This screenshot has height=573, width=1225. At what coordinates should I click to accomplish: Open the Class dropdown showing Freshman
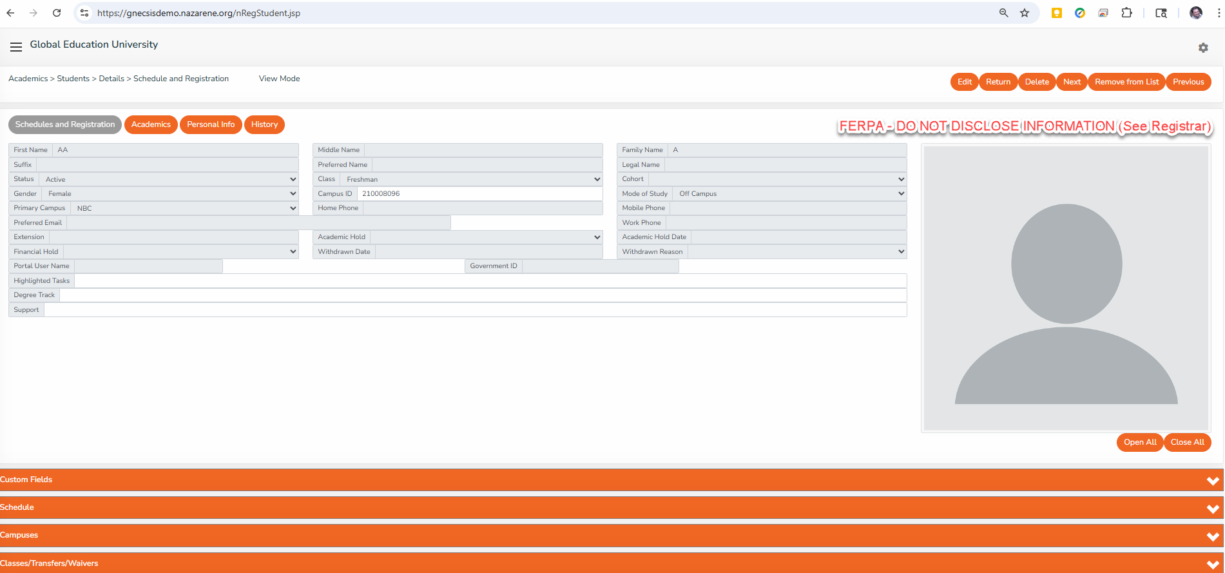(472, 179)
